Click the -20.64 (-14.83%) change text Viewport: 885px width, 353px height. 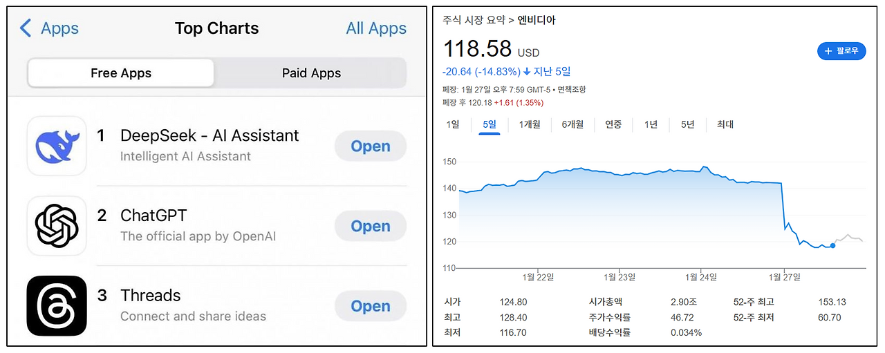point(481,72)
